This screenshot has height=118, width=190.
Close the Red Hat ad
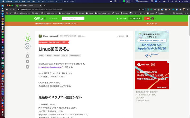coord(168,62)
